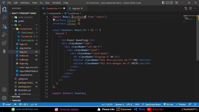Viewport: 199px width, 112px height.
Task: Open the Edit menu
Action: tap(16, 3)
